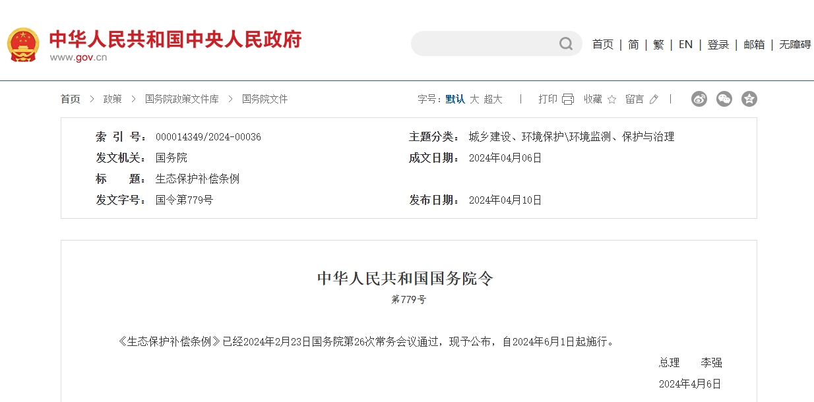Switch font size to 超大
Screen dimensions: 814x402
[493, 99]
